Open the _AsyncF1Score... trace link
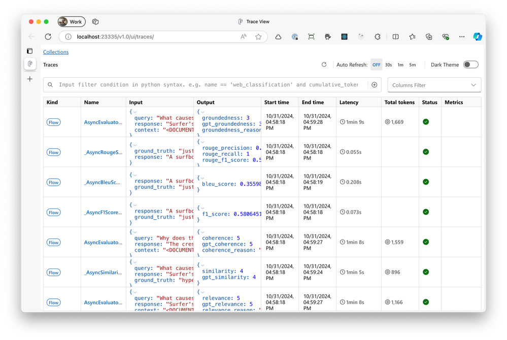The height and width of the screenshot is (340, 507). [103, 212]
